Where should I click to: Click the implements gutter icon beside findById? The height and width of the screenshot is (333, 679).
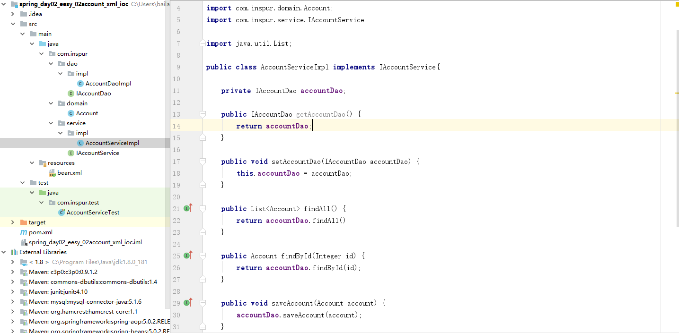point(187,256)
